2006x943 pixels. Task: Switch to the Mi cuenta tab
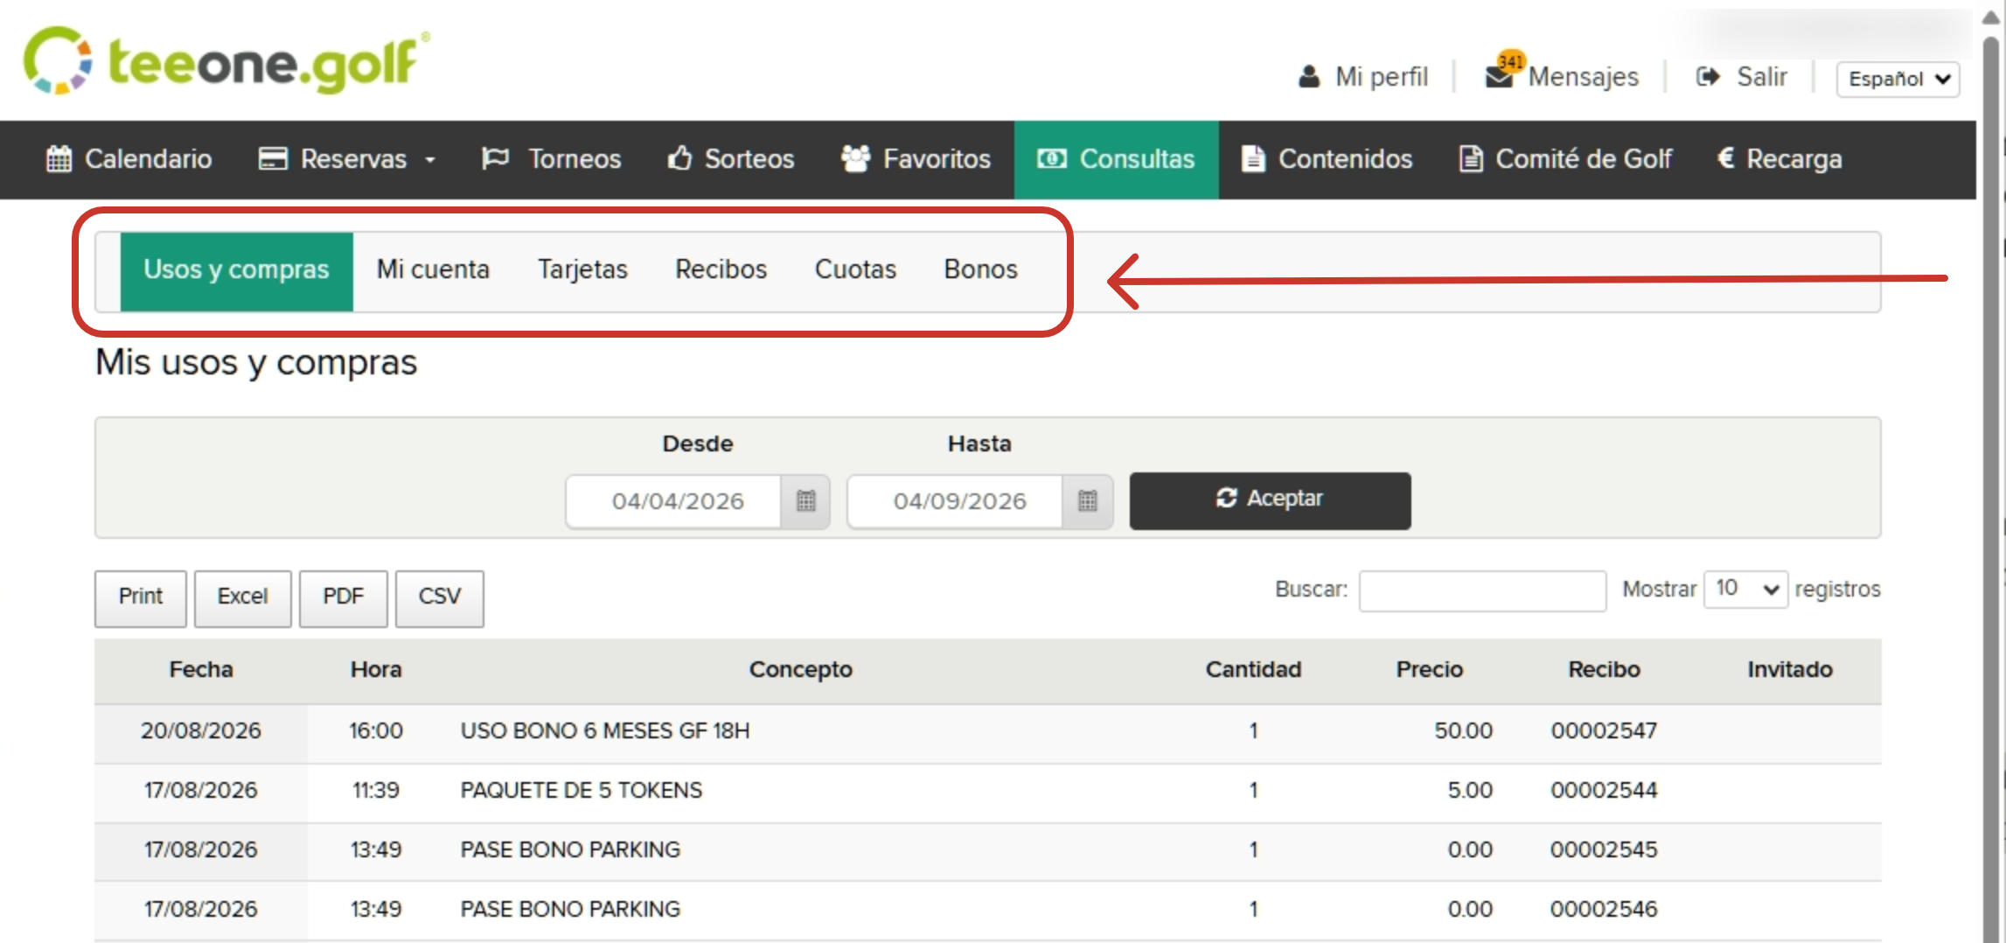point(433,269)
